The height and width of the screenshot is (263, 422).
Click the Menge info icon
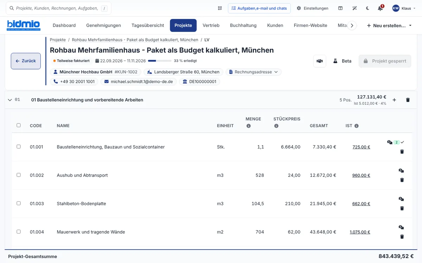[x=248, y=126]
